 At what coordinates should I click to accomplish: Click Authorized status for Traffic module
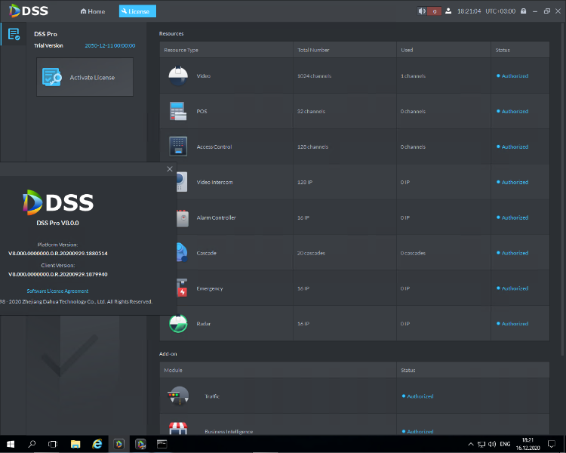tap(417, 396)
